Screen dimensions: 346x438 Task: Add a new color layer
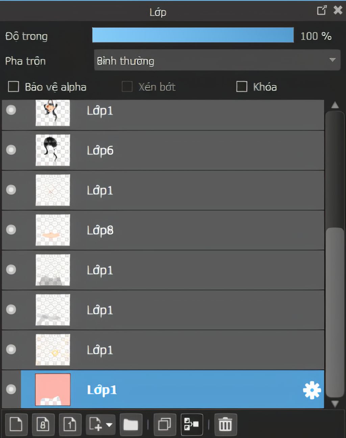pos(16,424)
